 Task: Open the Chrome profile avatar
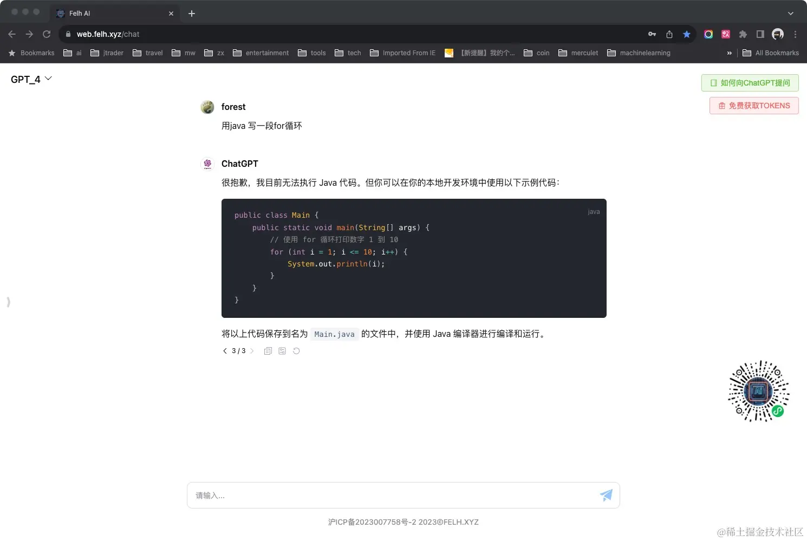click(x=778, y=34)
